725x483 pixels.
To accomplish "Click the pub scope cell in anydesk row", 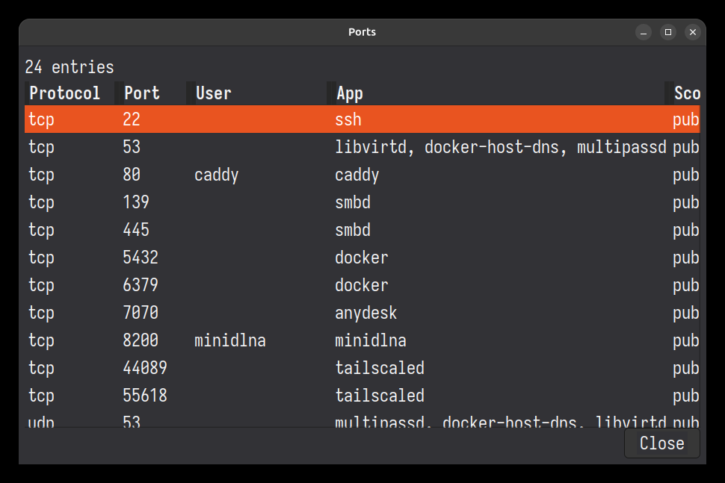I will click(x=686, y=313).
